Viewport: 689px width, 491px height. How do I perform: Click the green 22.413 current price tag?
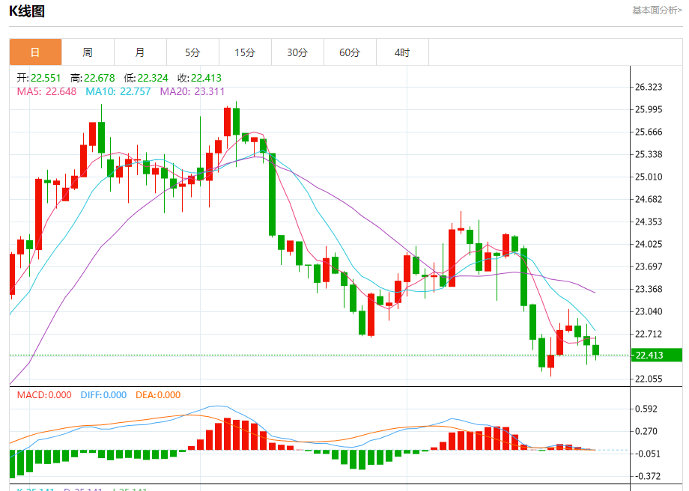tap(657, 356)
